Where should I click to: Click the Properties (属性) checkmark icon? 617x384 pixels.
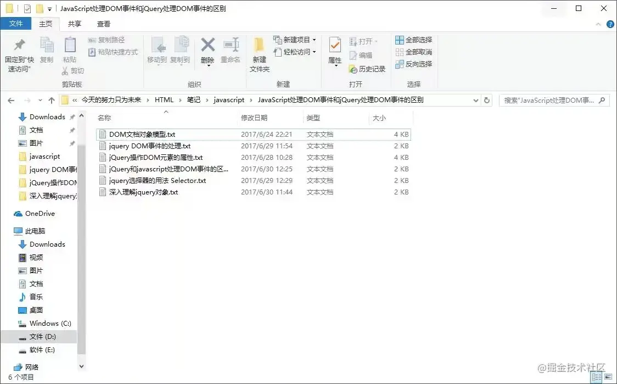point(335,45)
